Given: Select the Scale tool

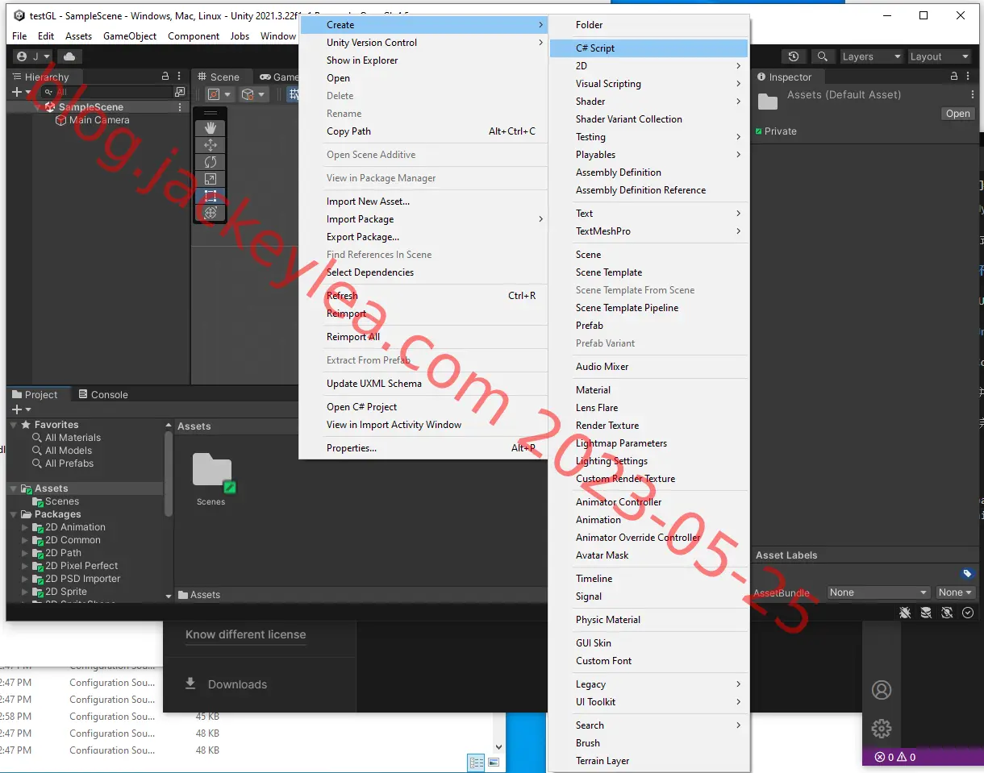Looking at the screenshot, I should click(x=211, y=179).
